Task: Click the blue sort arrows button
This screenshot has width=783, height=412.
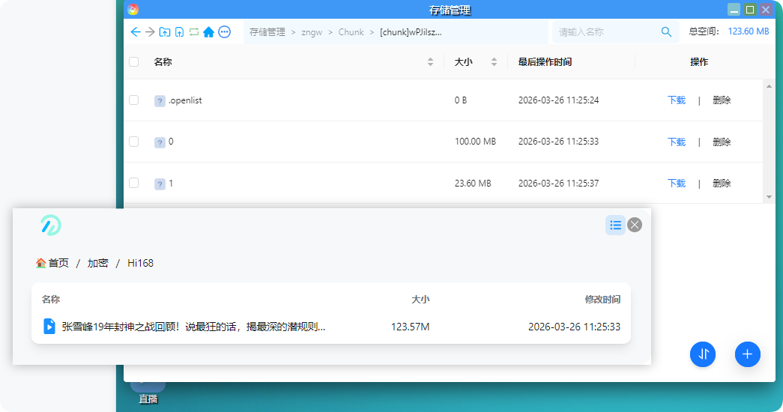Action: point(703,354)
